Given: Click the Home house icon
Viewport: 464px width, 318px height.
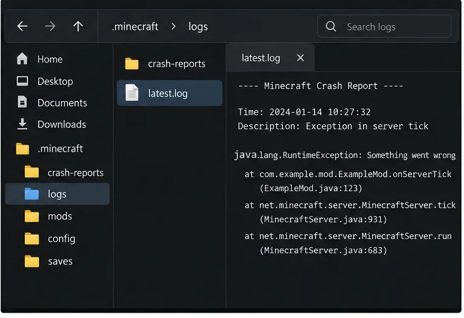Looking at the screenshot, I should tap(22, 59).
